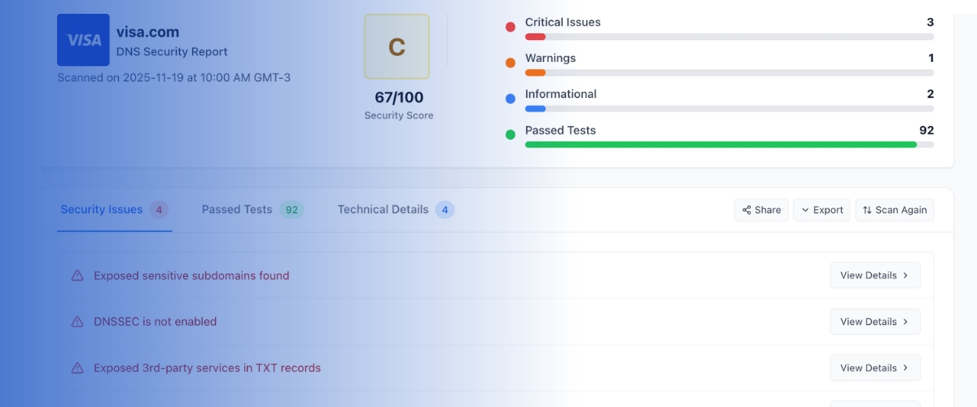Viewport: 977px width, 407px height.
Task: Open the Security Issues tab
Action: click(x=114, y=210)
